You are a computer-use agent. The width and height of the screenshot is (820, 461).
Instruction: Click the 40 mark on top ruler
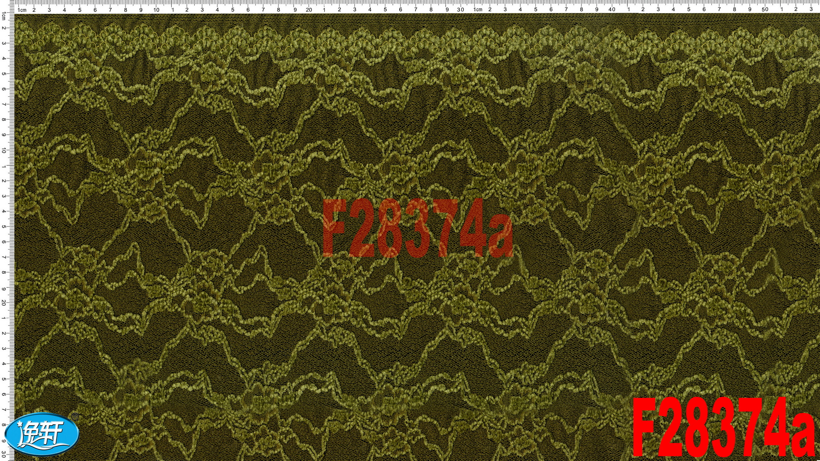pos(612,10)
